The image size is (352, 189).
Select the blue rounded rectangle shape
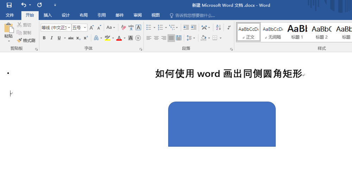222,124
